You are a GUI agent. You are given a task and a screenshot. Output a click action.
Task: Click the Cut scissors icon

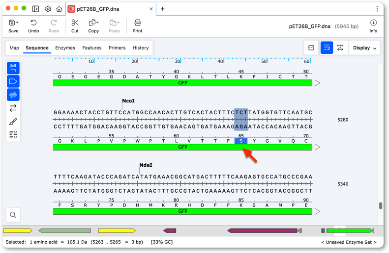[x=75, y=23]
